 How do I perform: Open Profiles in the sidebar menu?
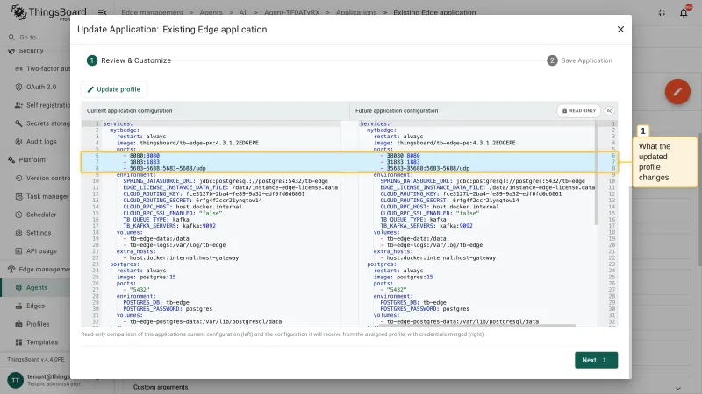(36, 324)
